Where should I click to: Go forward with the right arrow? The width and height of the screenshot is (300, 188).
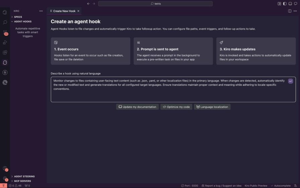click(94, 4)
